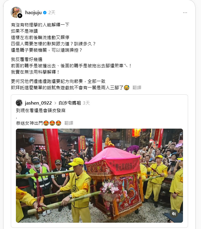
Task: Open the haojuju username link
Action: (x=33, y=13)
